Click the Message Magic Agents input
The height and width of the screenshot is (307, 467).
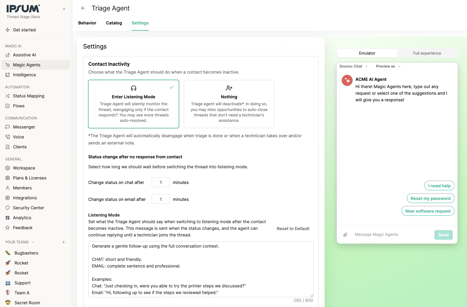click(x=391, y=235)
